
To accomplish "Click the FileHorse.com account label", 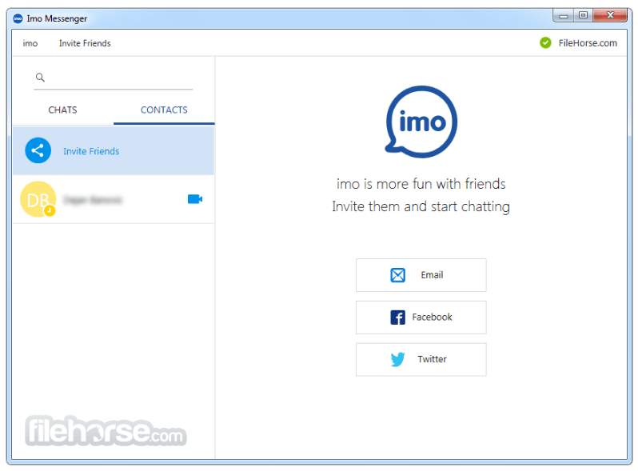I will (587, 43).
